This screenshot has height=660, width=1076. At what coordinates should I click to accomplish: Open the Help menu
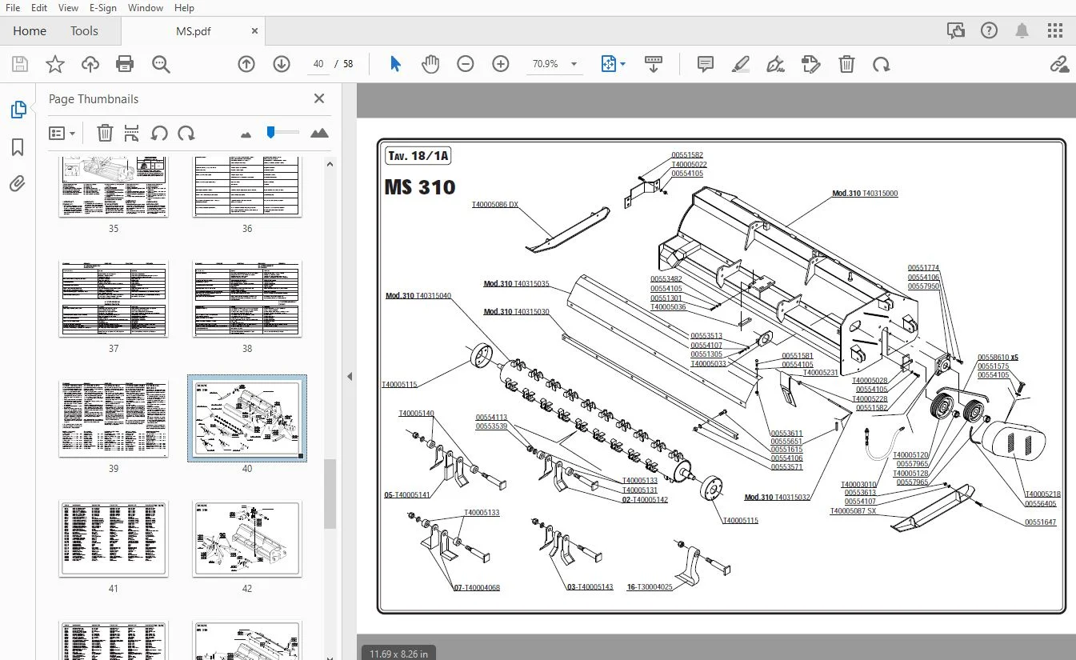coord(184,8)
